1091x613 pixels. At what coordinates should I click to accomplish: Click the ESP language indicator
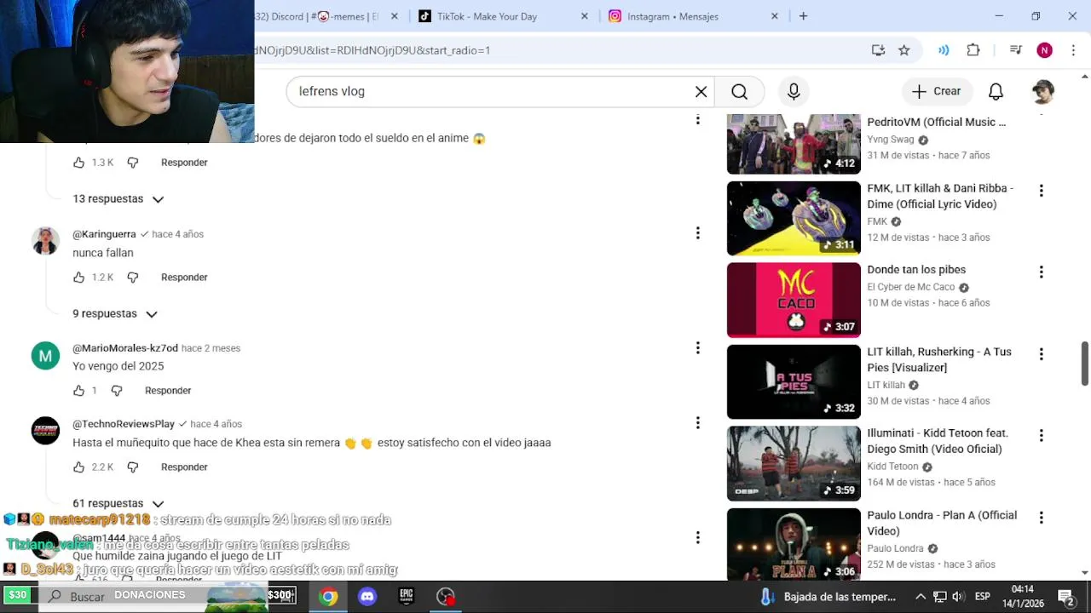click(x=982, y=597)
